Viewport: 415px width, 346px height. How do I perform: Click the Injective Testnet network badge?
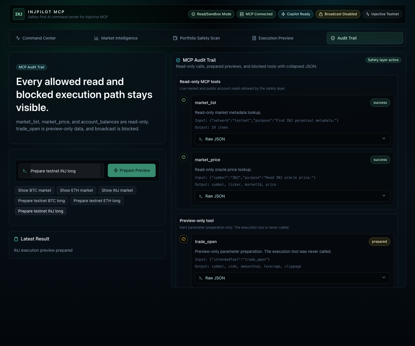(382, 14)
